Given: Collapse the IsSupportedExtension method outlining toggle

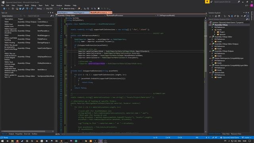Looking at the screenshot, I should point(66,71).
